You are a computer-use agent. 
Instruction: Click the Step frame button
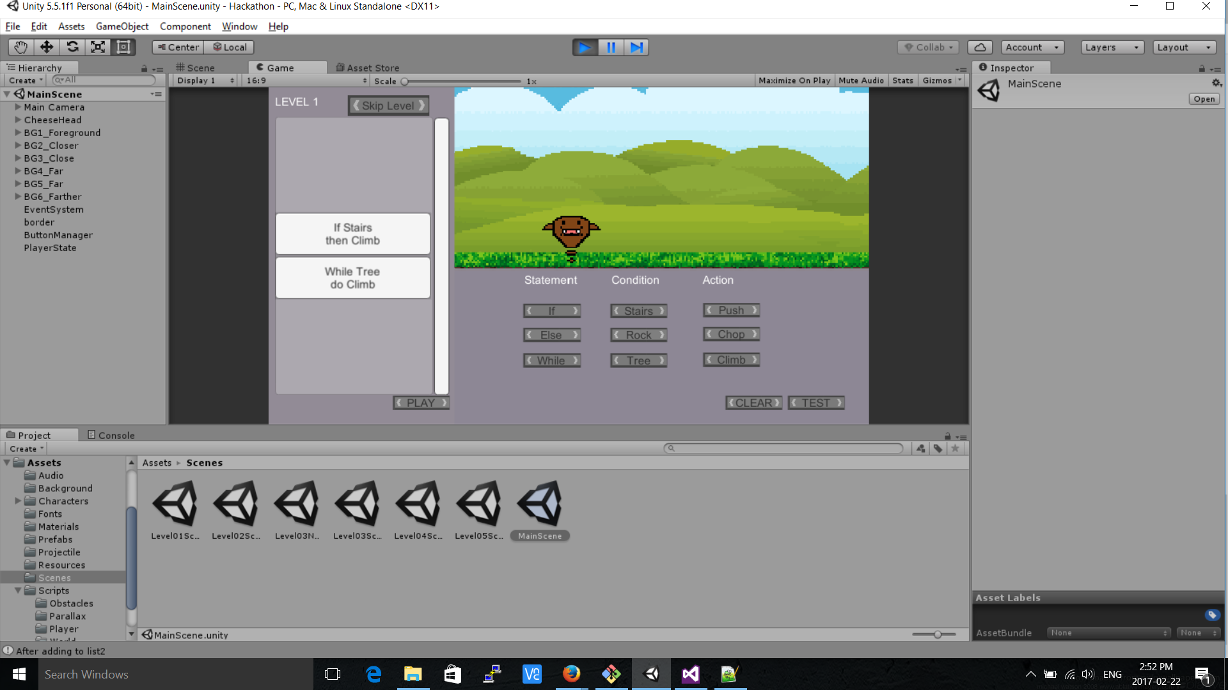636,47
